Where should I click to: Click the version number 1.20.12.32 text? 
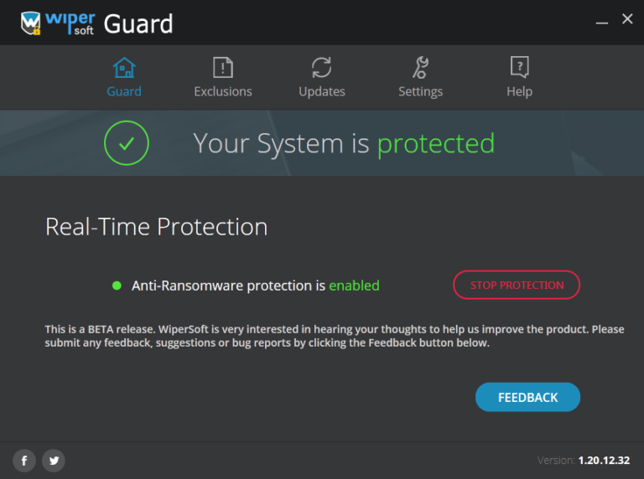click(x=604, y=461)
